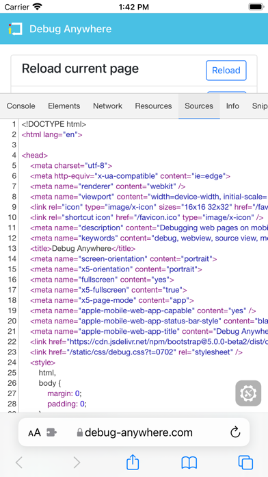Tap the "Reload current page" heading
The height and width of the screenshot is (477, 268).
click(80, 69)
